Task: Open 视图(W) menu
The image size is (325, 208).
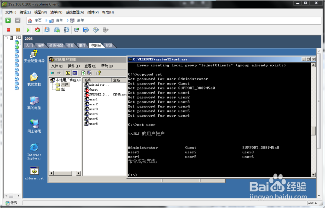Action: tap(40, 12)
